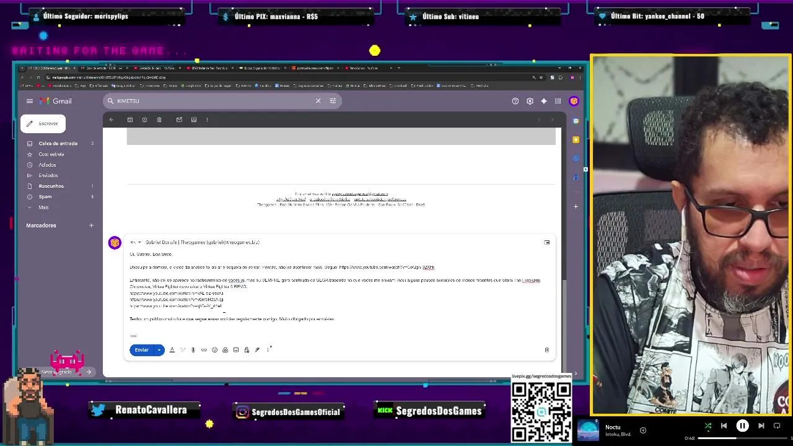Insert a photo in the reply
This screenshot has height=446, width=793.
[236, 350]
